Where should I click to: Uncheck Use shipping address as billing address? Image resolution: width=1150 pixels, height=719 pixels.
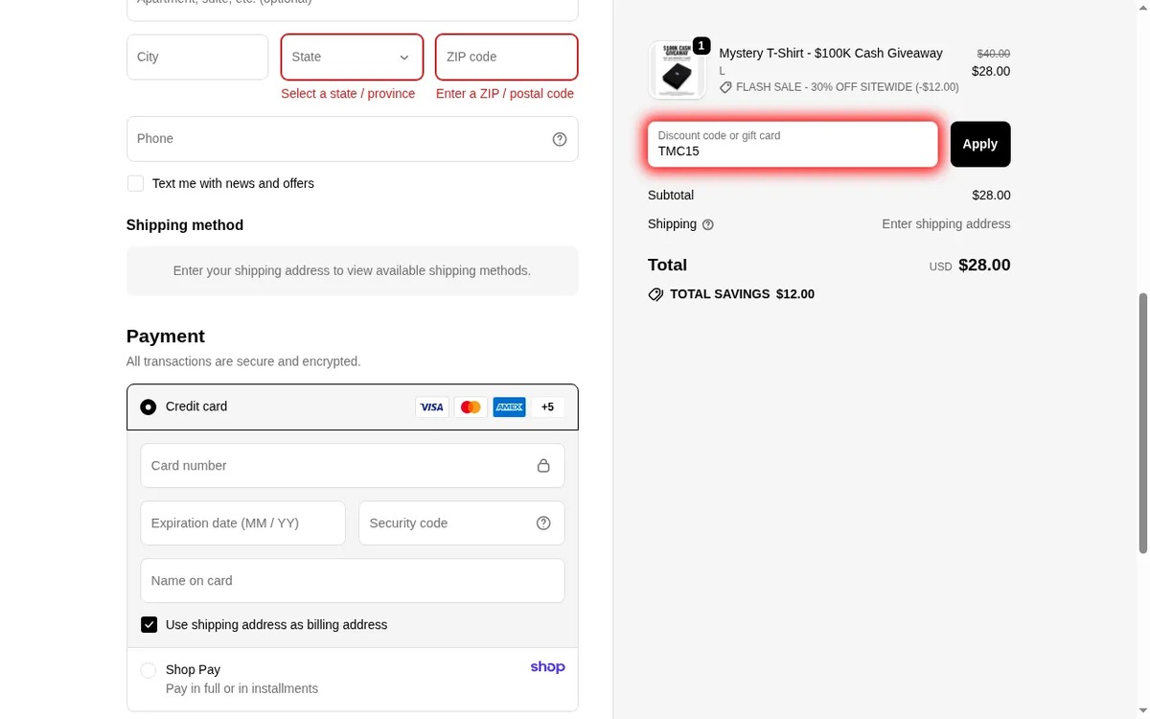(149, 625)
